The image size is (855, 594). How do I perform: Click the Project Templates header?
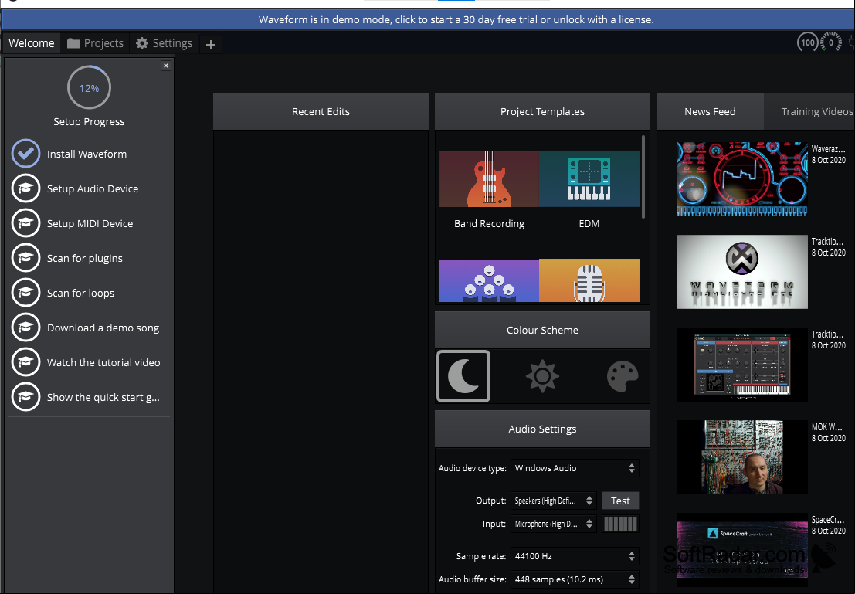pos(542,111)
